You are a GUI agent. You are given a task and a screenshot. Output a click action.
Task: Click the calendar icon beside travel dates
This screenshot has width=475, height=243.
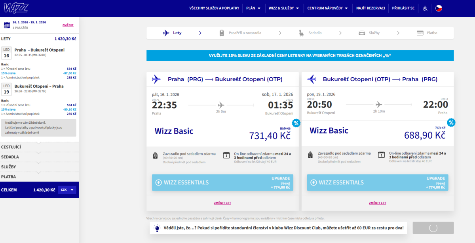pos(7,25)
